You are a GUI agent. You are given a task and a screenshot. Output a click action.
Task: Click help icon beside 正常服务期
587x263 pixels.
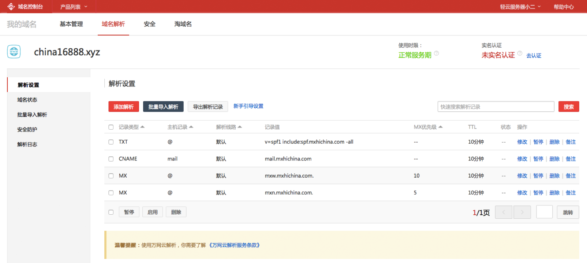point(436,53)
